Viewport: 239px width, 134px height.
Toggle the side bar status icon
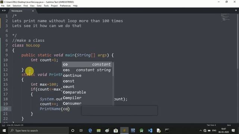tap(3, 125)
